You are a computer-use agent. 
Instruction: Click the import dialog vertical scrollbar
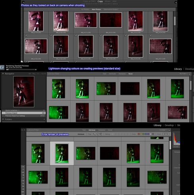pyautogui.click(x=175, y=21)
